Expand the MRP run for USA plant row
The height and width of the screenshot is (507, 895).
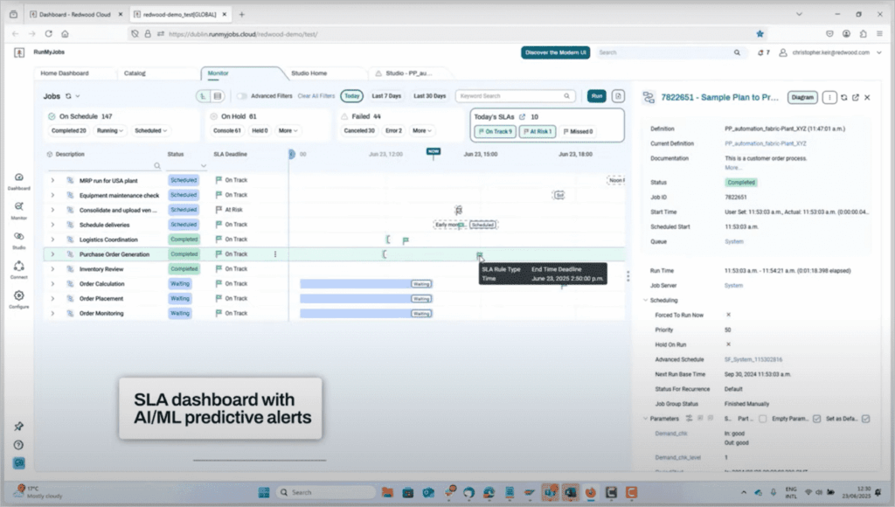[52, 181]
